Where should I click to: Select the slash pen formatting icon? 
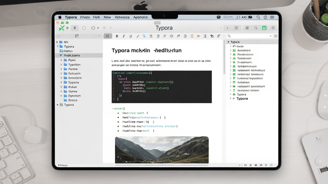click(138, 36)
